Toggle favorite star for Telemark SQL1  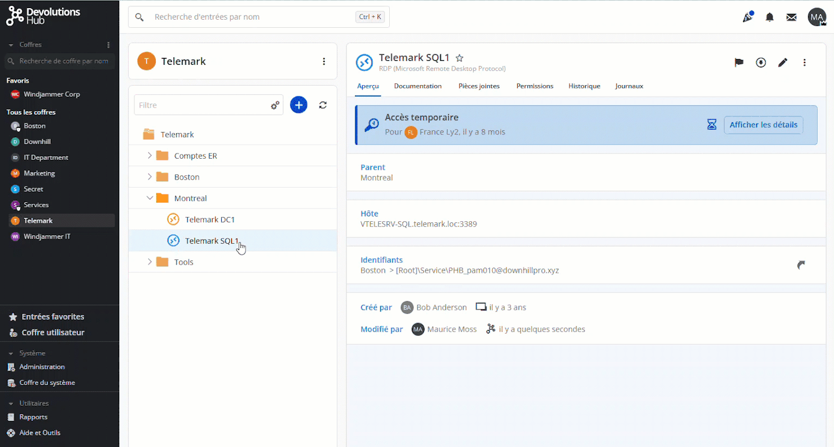pos(459,58)
